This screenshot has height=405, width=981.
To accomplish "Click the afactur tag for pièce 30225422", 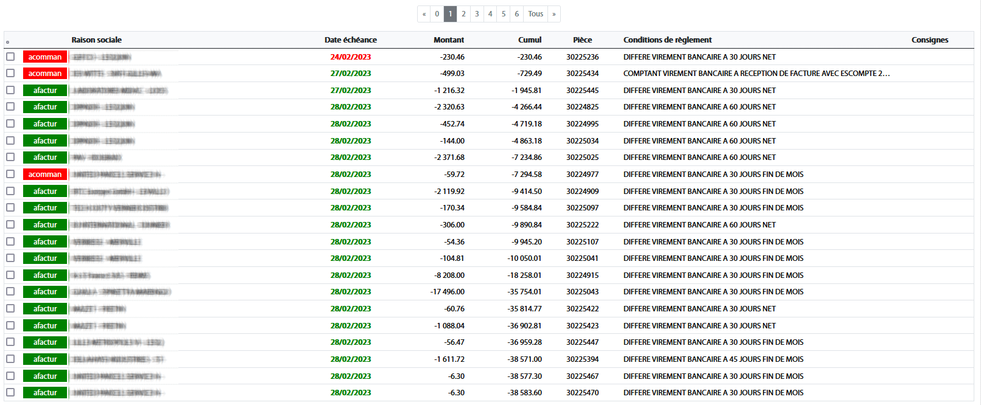I will pyautogui.click(x=45, y=309).
